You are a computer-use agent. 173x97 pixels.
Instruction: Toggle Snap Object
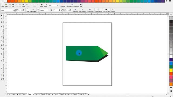[90, 10]
